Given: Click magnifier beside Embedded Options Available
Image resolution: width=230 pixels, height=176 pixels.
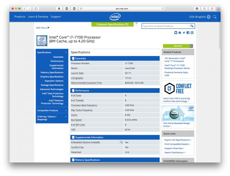Looking at the screenshot, I should 121,142.
